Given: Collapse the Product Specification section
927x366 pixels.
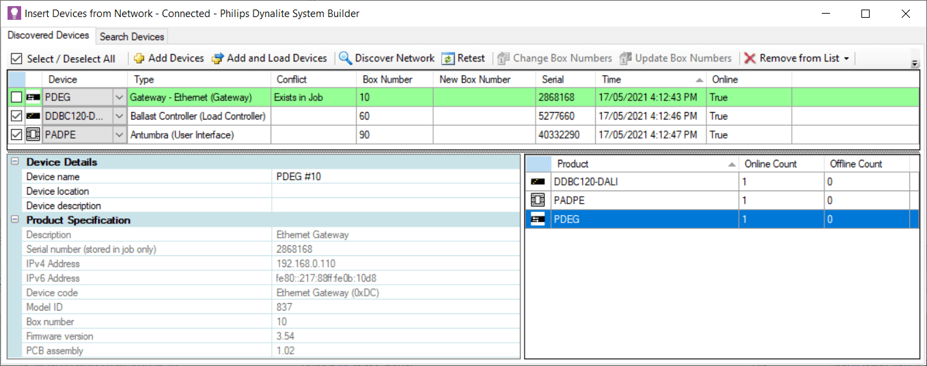Looking at the screenshot, I should (15, 220).
